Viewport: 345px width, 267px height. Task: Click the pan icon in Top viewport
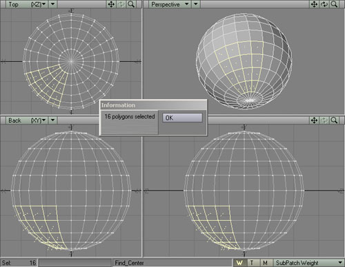click(x=111, y=4)
